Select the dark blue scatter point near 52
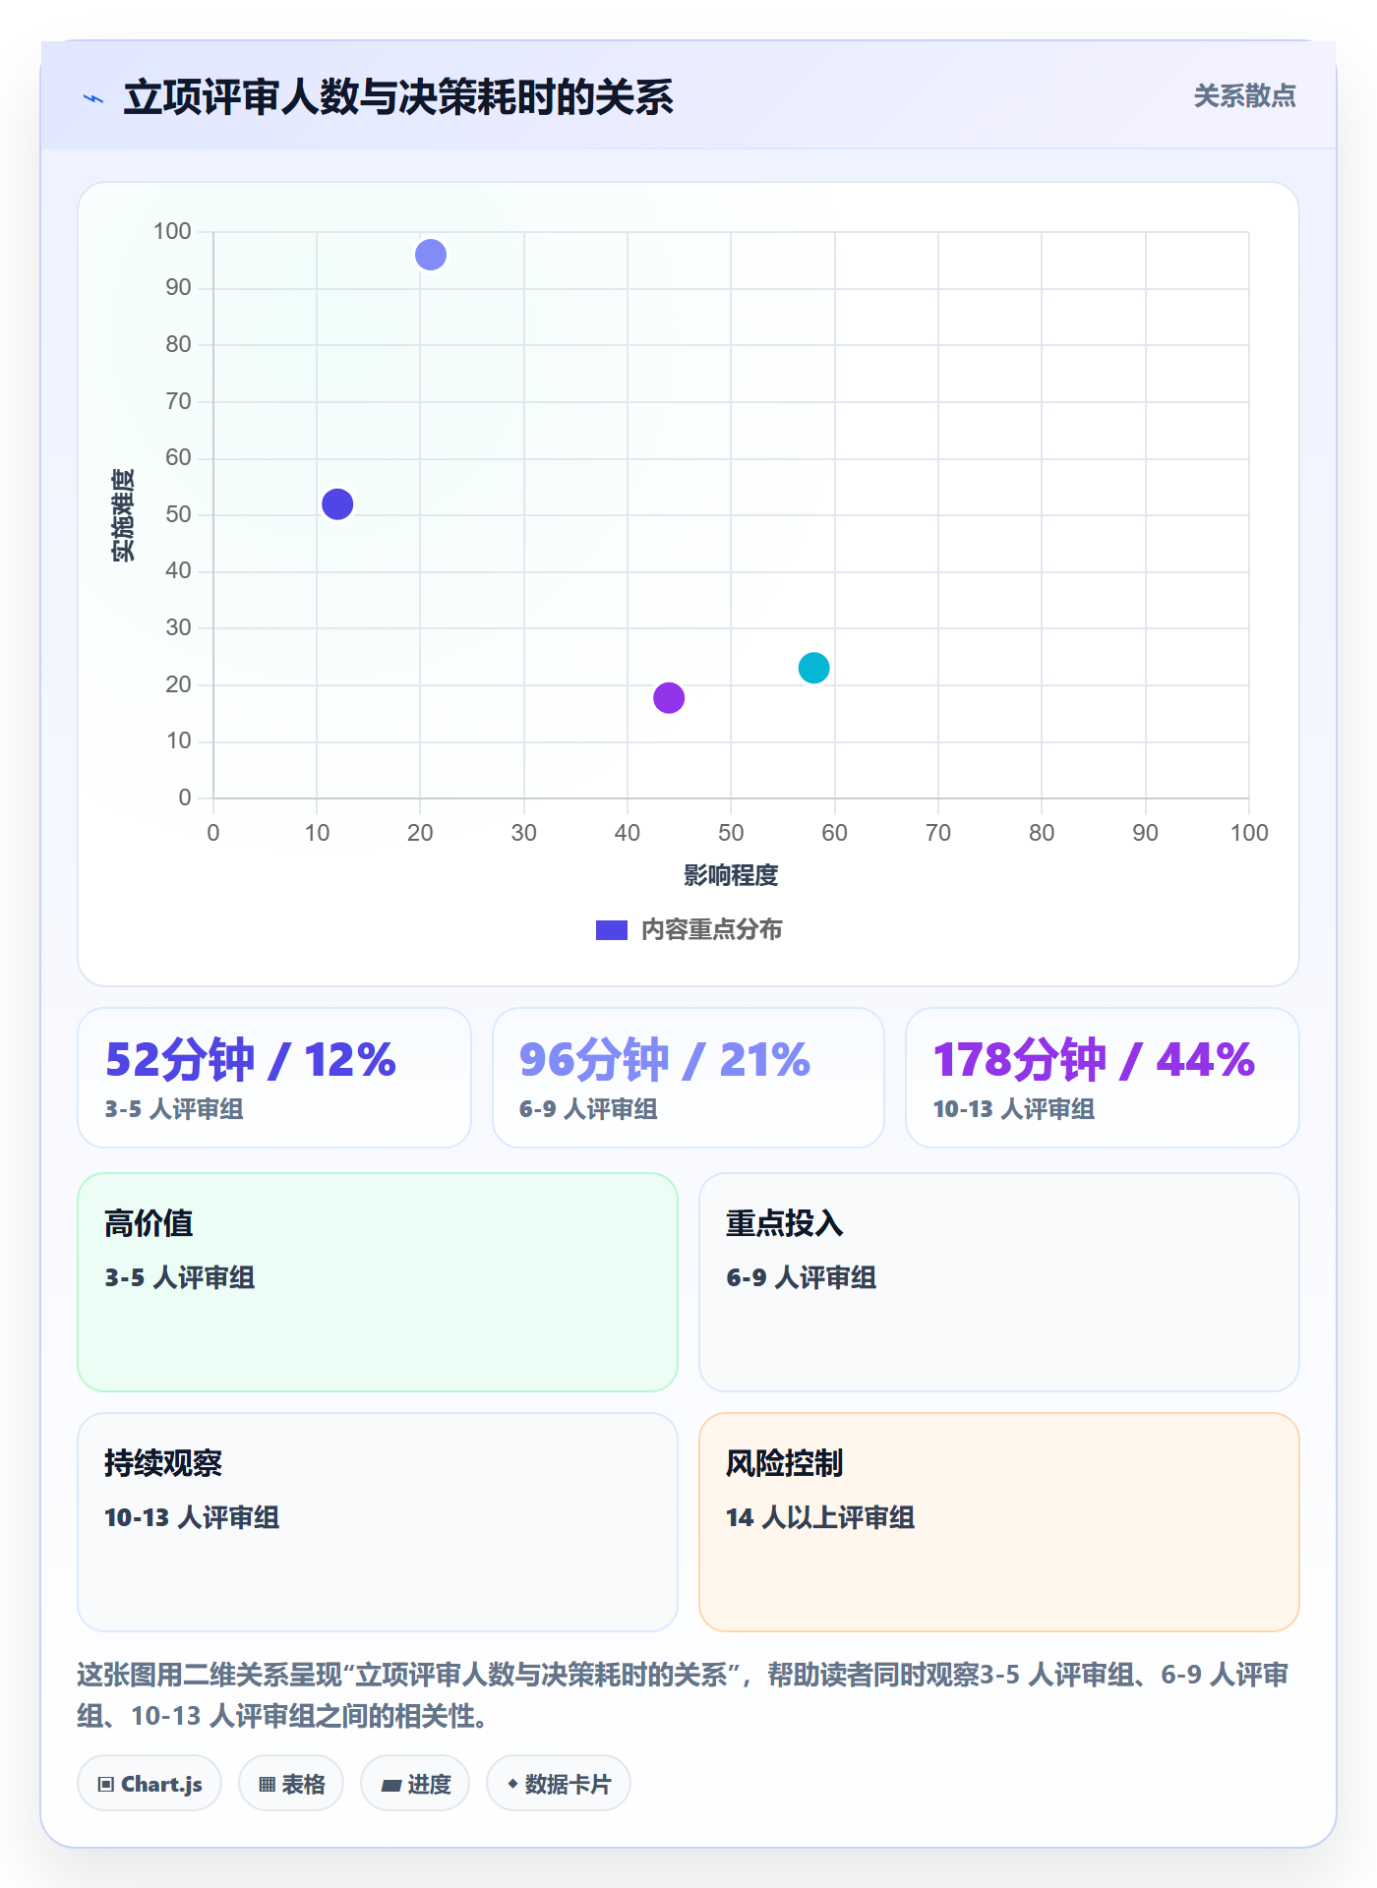This screenshot has height=1888, width=1377. click(337, 504)
